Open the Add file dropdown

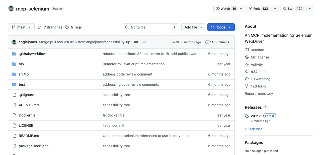click(193, 27)
